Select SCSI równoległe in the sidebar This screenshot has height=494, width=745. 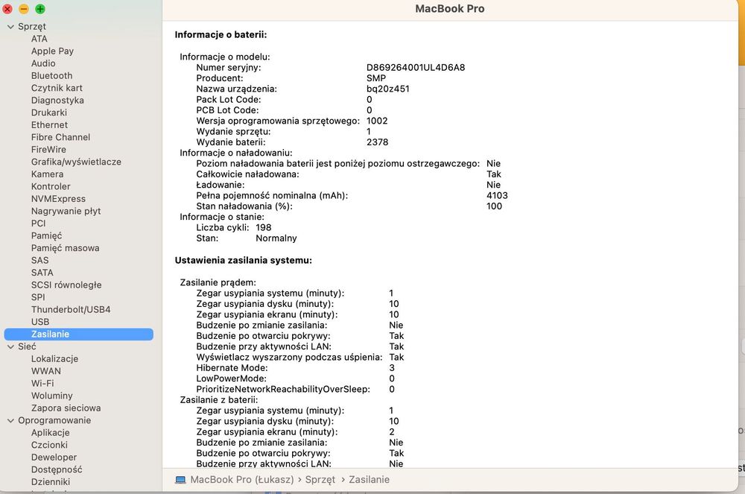click(x=66, y=285)
